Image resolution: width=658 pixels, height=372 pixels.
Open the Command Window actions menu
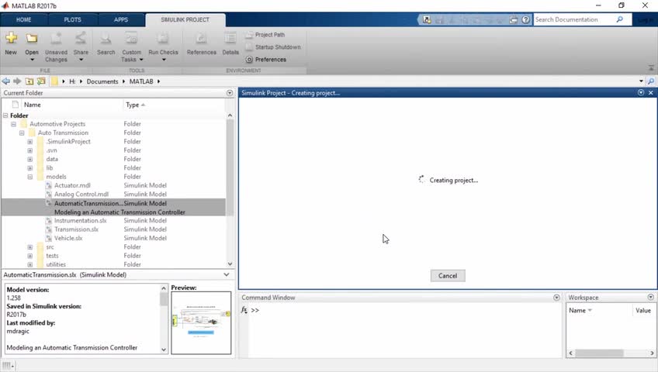pos(556,298)
